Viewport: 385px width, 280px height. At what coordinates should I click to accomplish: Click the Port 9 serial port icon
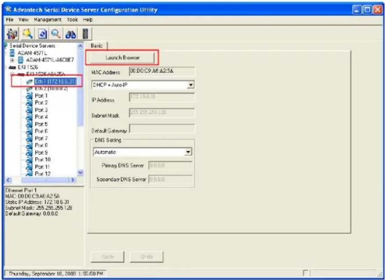(29, 152)
